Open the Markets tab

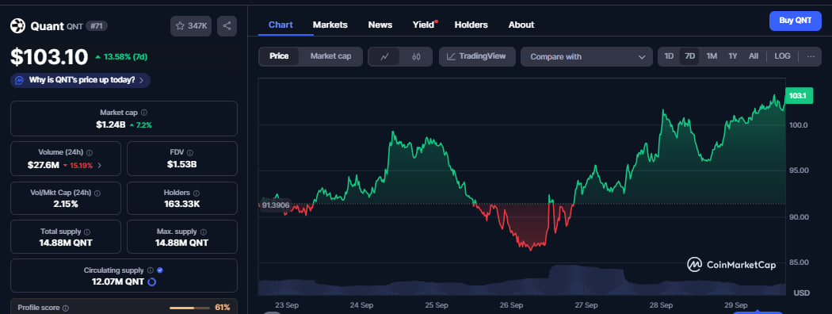tap(330, 25)
